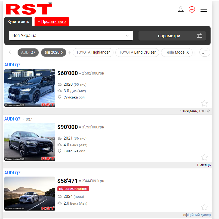Open the Вся Україна region dropdown
Image resolution: width=219 pixels, height=219 pixels.
pos(71,35)
